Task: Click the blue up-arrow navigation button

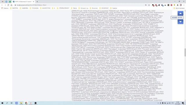Action: coord(180,13)
